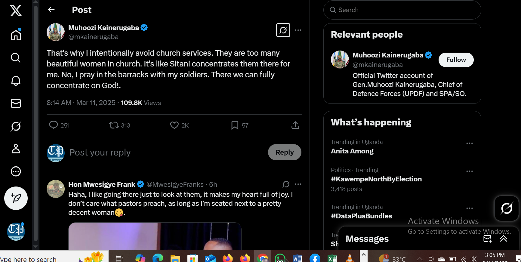Click the X logo home icon
Screen dimensions: 521x262
click(x=16, y=11)
